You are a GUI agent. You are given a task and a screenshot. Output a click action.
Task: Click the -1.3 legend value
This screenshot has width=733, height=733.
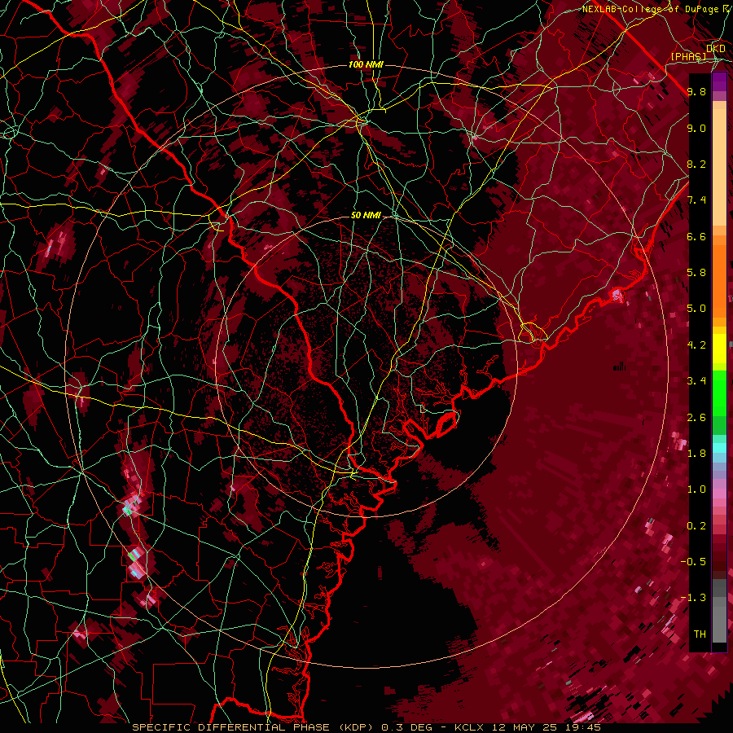coord(693,598)
